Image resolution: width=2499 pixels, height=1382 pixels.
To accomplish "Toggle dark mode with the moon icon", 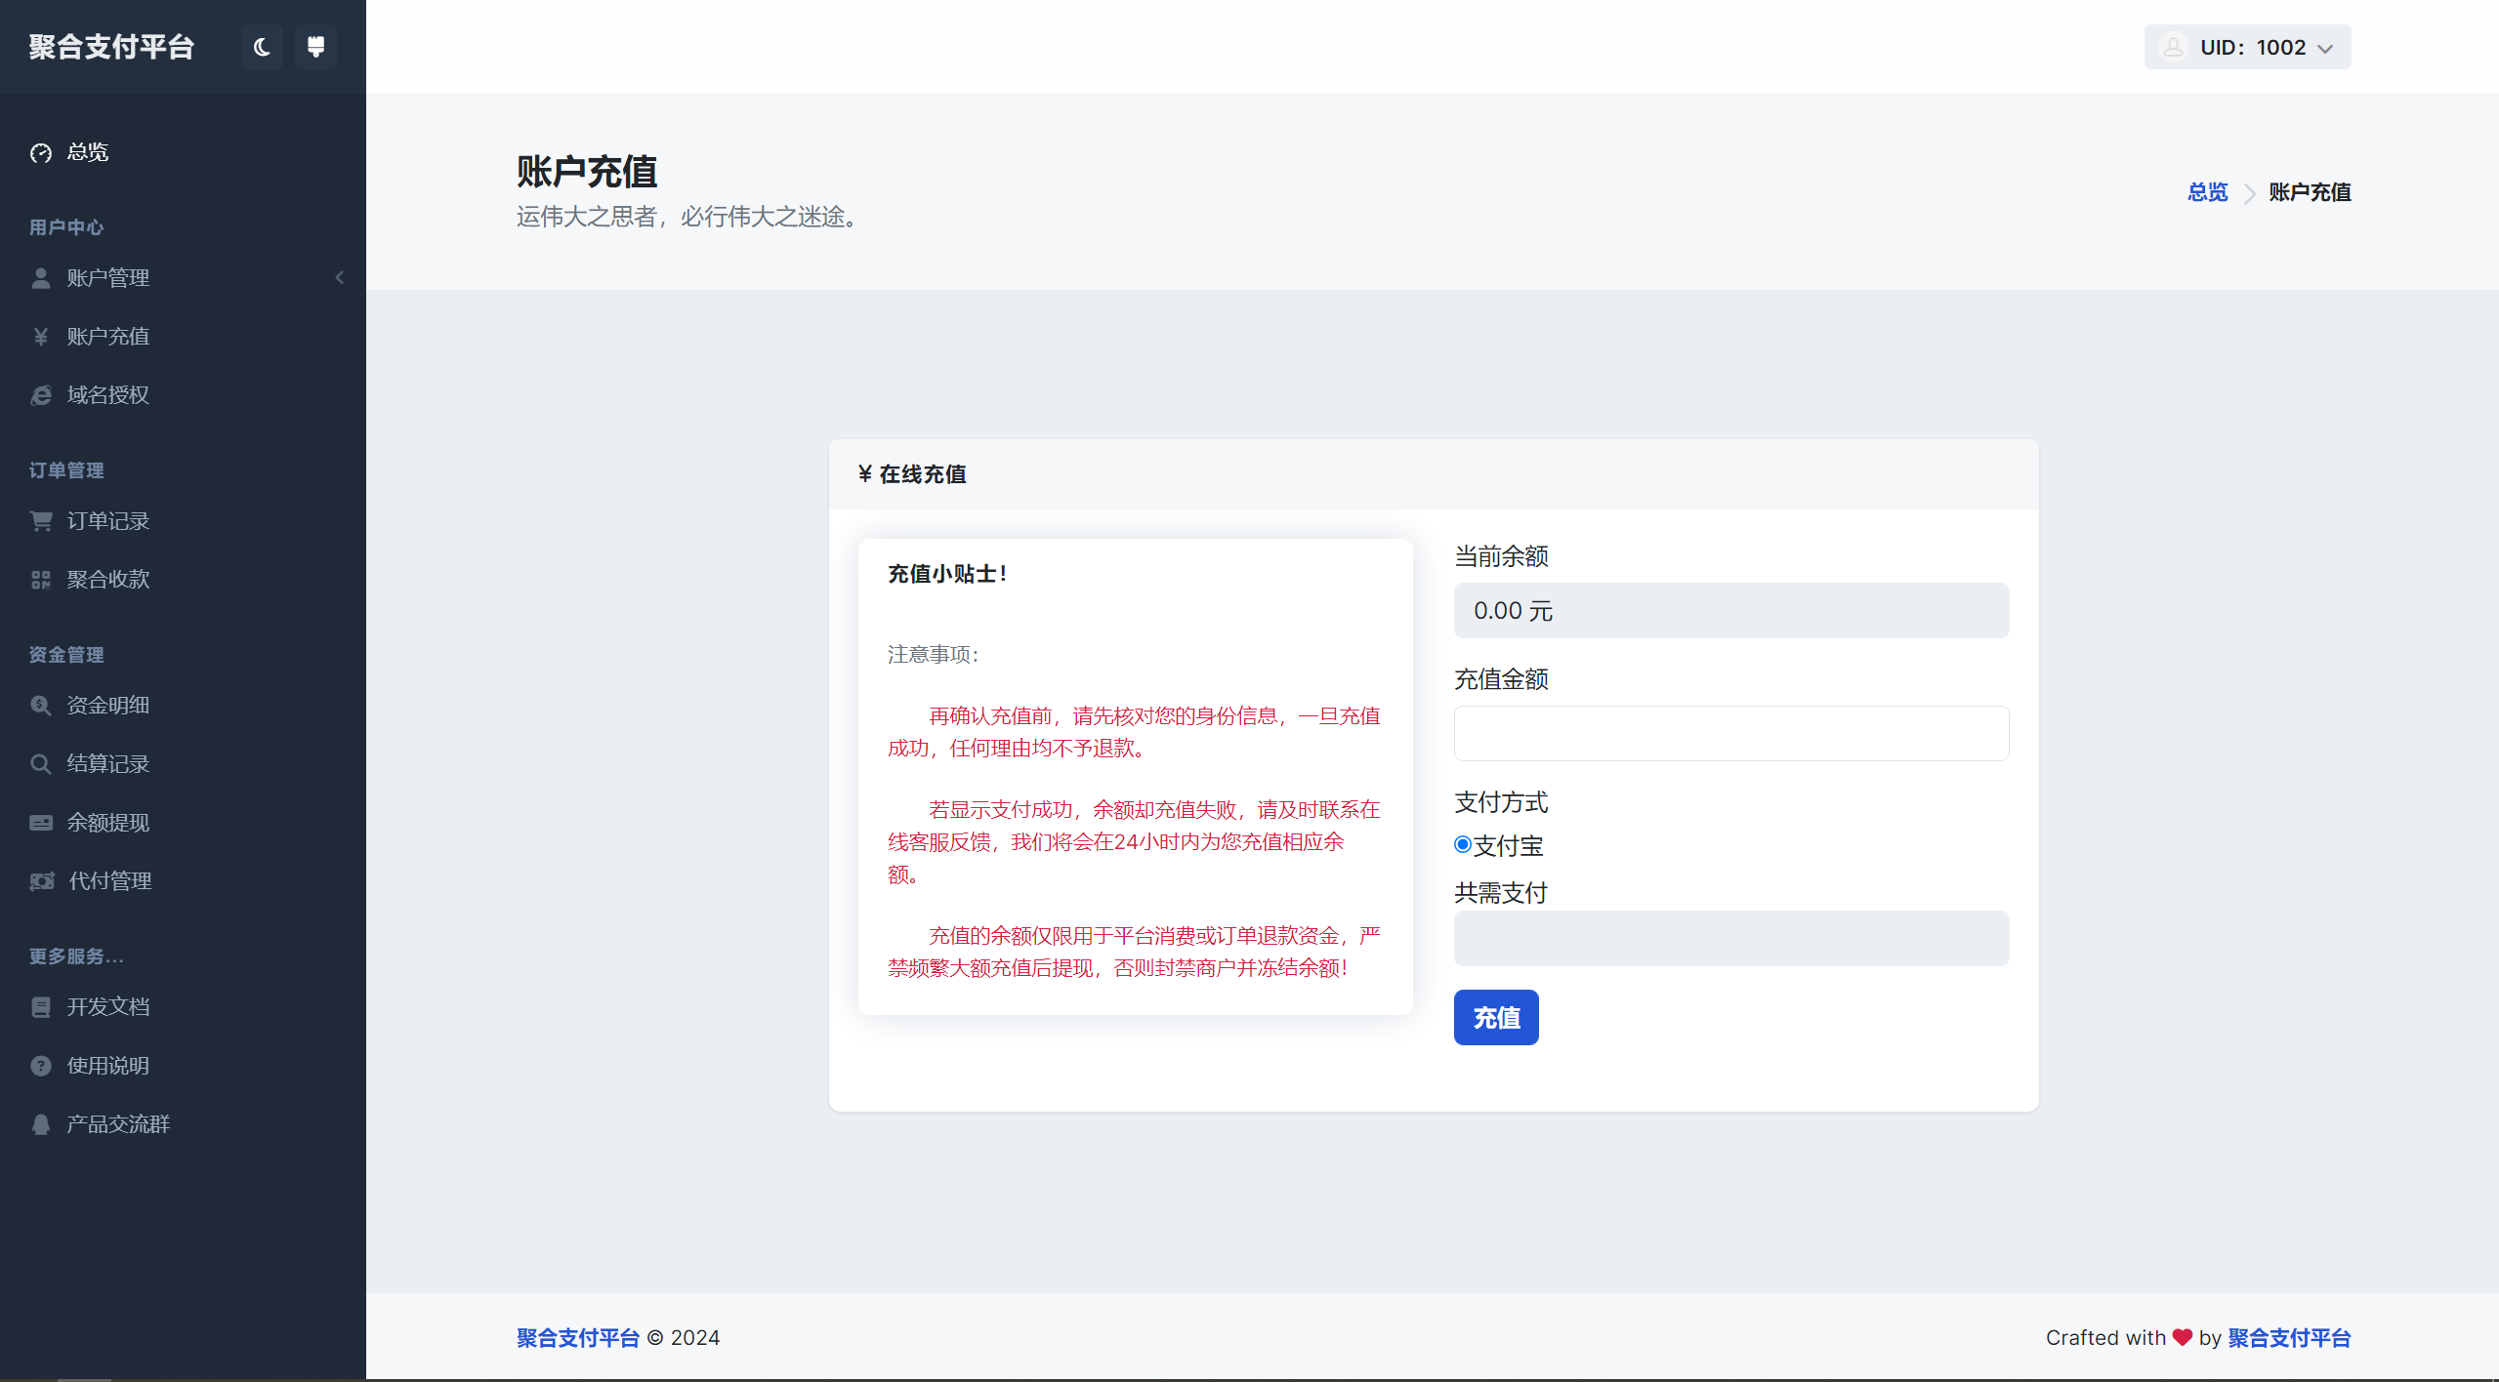I will click(x=261, y=46).
